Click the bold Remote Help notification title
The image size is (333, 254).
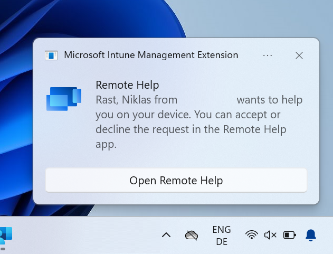pos(127,85)
